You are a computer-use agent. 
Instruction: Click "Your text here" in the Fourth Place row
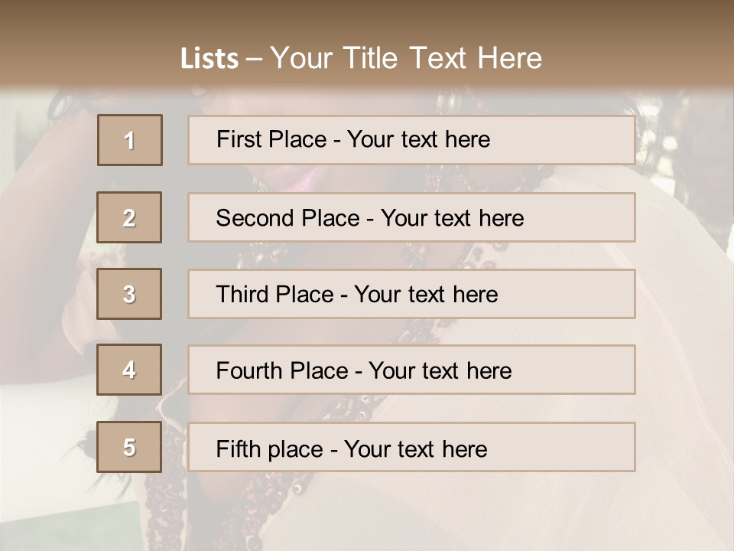(x=440, y=371)
